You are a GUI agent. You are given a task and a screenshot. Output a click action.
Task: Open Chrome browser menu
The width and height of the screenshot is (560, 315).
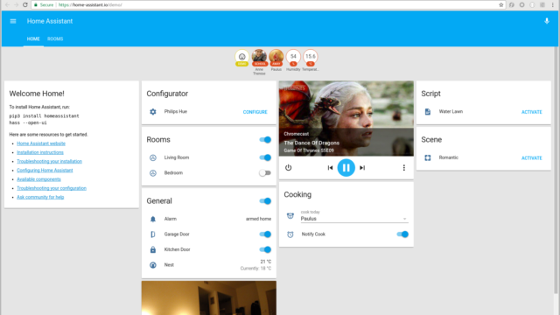point(552,4)
